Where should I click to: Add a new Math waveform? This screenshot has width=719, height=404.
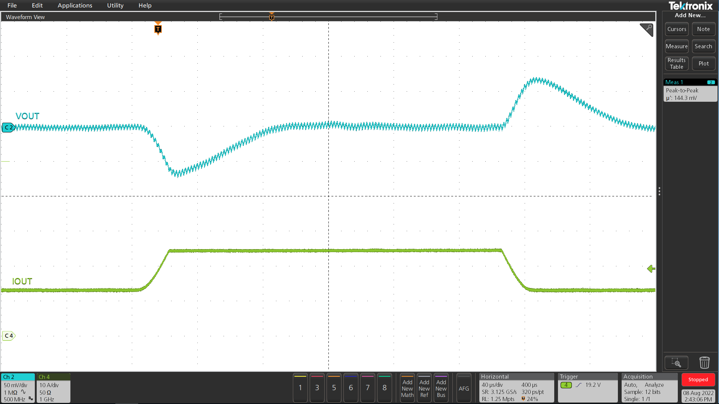click(x=407, y=388)
